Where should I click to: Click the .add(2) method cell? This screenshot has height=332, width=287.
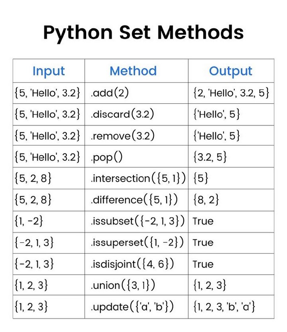(136, 93)
